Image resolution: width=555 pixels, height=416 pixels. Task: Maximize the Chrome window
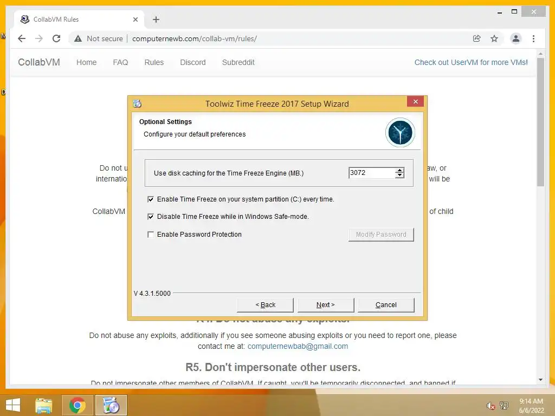coord(514,12)
